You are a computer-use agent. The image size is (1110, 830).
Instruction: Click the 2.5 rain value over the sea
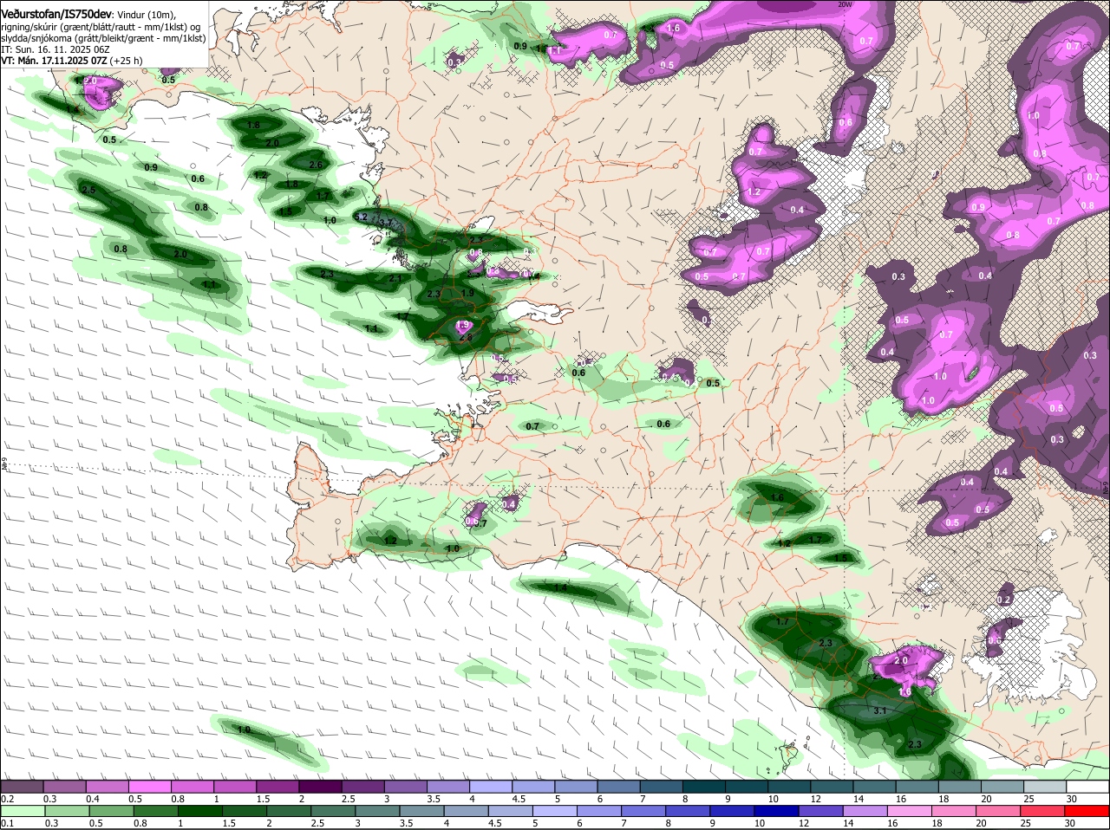click(x=88, y=189)
